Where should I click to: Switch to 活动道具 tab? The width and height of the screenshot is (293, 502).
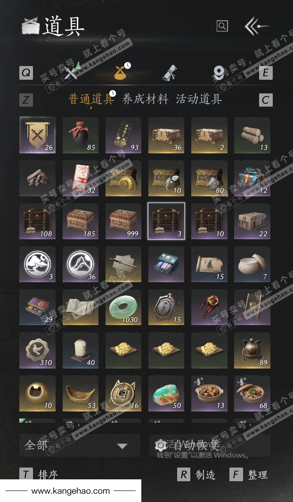click(199, 99)
